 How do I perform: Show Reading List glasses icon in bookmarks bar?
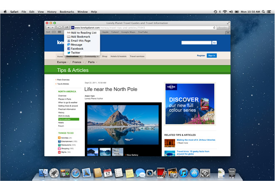point(48,32)
